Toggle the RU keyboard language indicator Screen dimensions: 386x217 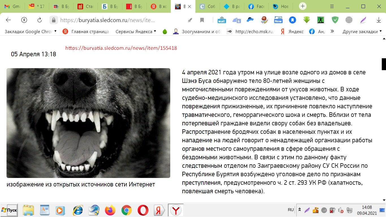[291, 210]
